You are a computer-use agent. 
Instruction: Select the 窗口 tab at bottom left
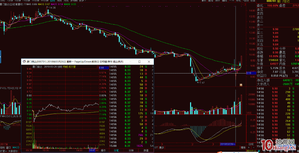click(x=8, y=147)
